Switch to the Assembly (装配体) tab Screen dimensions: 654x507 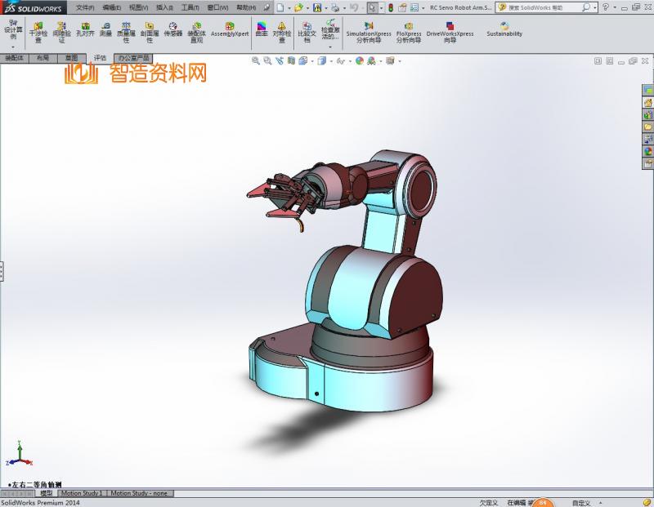click(14, 58)
